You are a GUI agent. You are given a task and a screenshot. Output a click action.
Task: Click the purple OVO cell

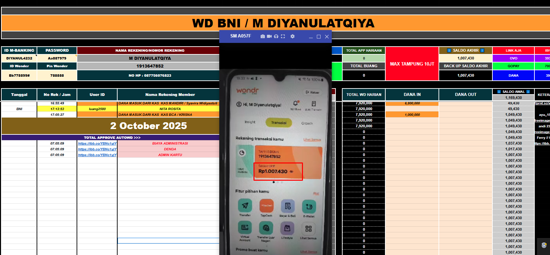pos(513,58)
